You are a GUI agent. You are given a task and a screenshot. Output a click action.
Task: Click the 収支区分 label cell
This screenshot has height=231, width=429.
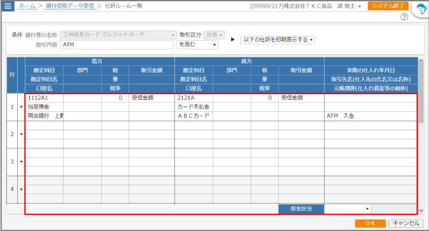[x=301, y=209]
